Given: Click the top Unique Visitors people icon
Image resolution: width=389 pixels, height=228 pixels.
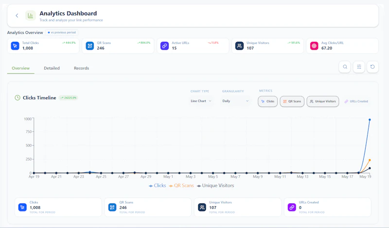Looking at the screenshot, I should pos(239,46).
